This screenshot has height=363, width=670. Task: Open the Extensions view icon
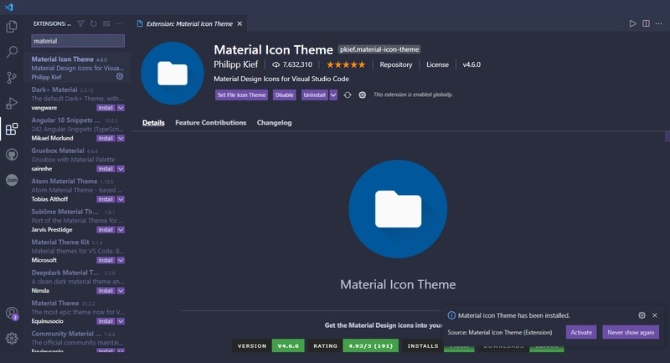point(12,129)
